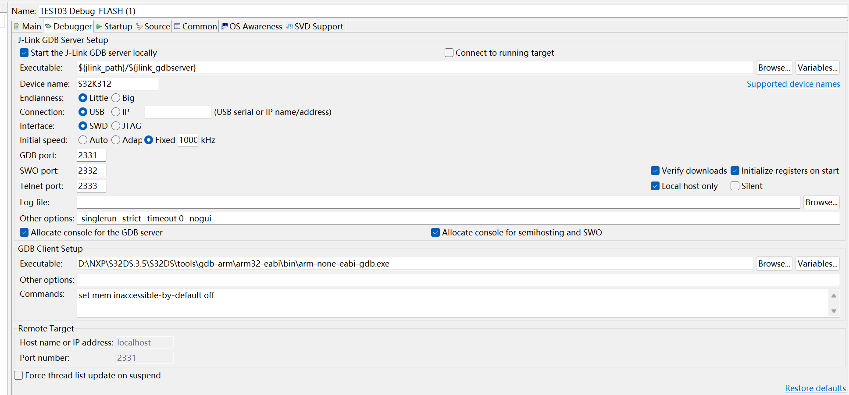Toggle Force thread list update on suspend
849x395 pixels.
tap(18, 375)
